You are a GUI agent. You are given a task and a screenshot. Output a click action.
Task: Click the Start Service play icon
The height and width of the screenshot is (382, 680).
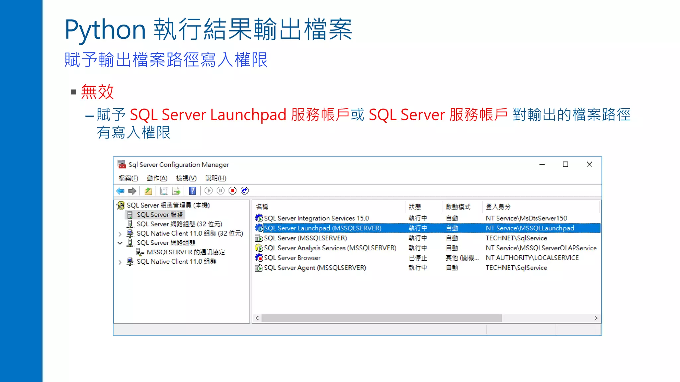[209, 191]
